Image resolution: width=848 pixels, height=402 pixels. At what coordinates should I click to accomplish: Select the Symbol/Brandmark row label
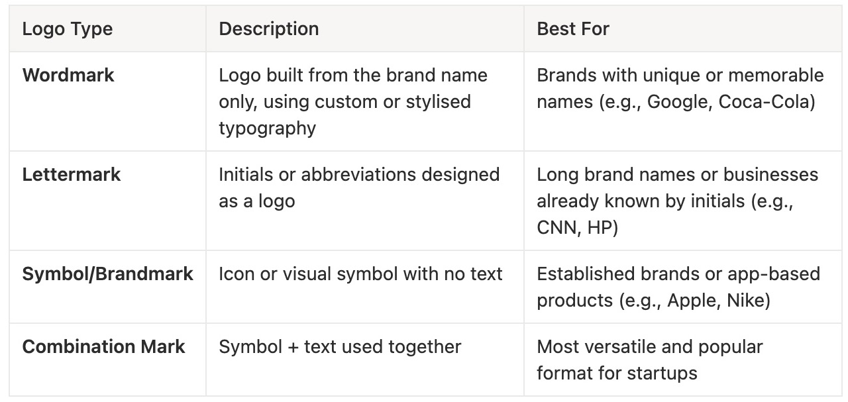(x=108, y=274)
